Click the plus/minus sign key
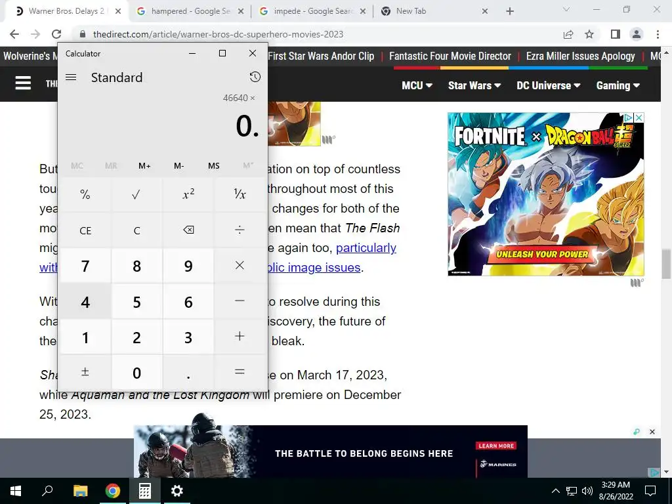 tap(85, 373)
